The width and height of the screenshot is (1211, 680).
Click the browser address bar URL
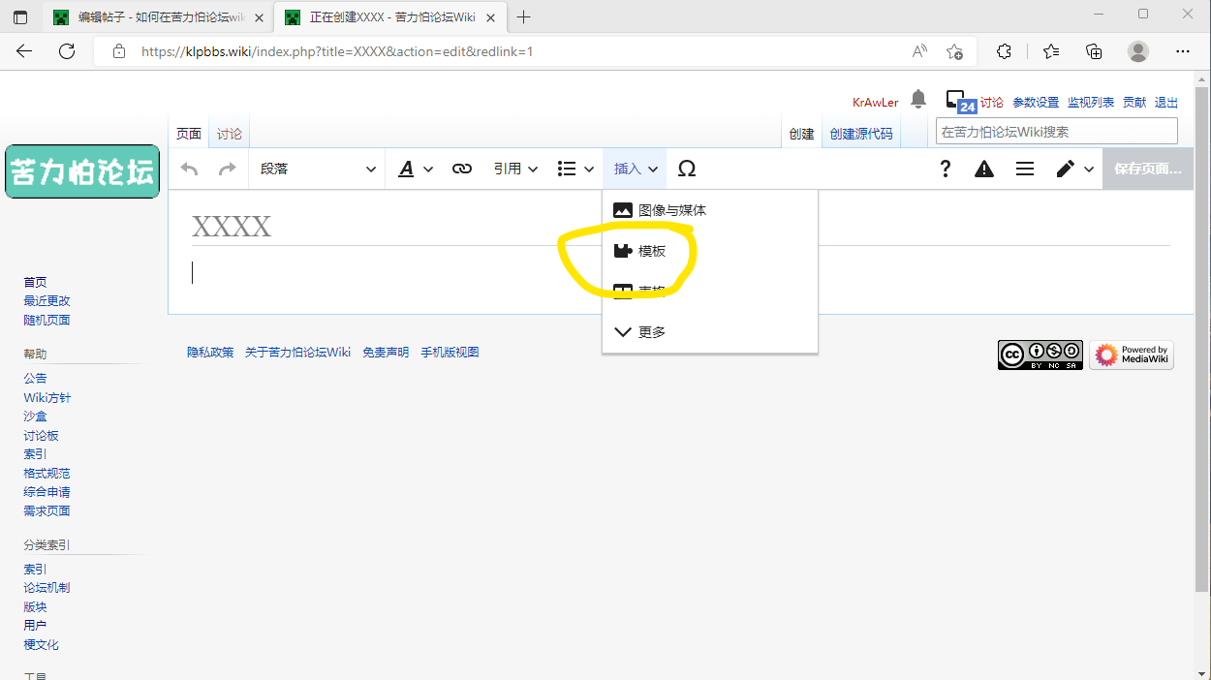coord(337,51)
